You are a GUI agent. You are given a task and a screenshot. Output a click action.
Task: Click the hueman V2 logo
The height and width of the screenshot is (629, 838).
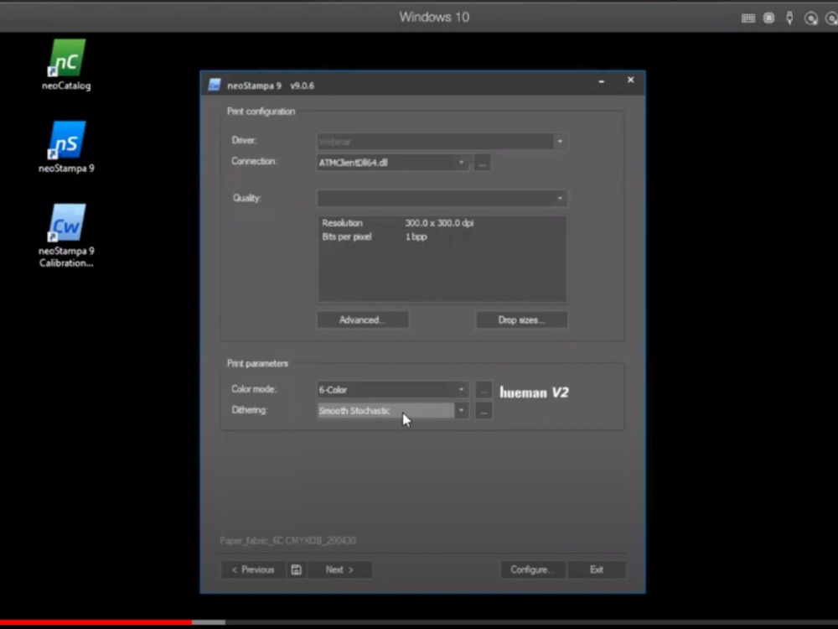tap(534, 392)
